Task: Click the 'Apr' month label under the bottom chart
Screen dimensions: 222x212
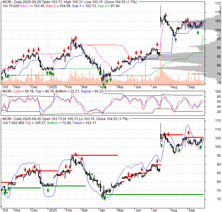Action: point(102,210)
